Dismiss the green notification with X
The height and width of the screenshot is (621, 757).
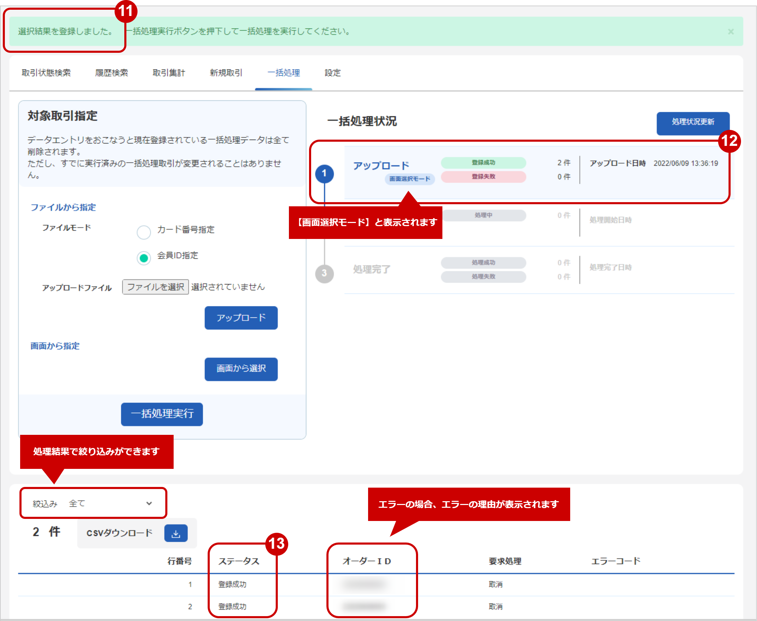731,32
